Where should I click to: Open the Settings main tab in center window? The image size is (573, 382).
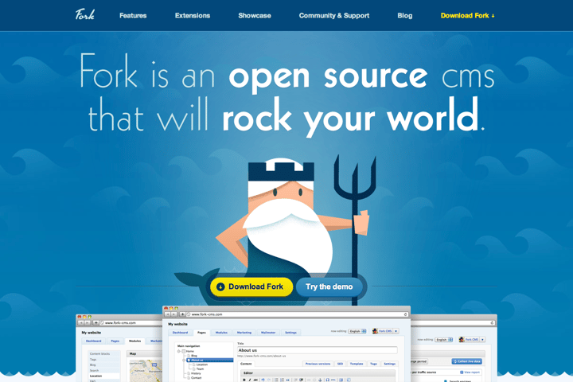291,333
